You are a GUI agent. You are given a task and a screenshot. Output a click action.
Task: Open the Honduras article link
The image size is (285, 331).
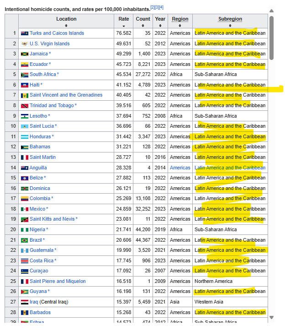tap(40, 137)
